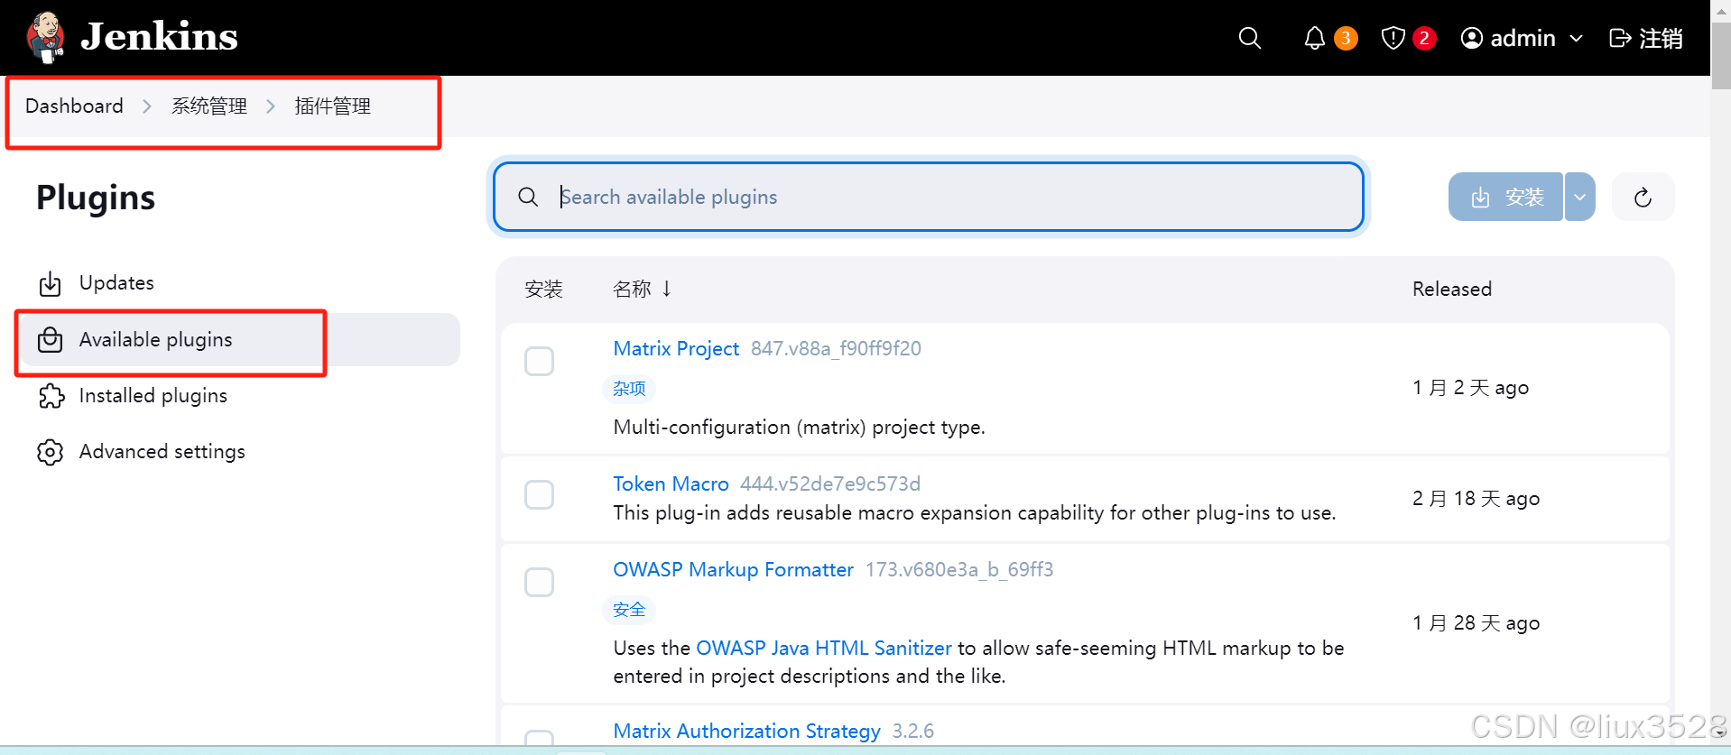Open OWASP Java HTML Sanitizer link

pyautogui.click(x=823, y=648)
